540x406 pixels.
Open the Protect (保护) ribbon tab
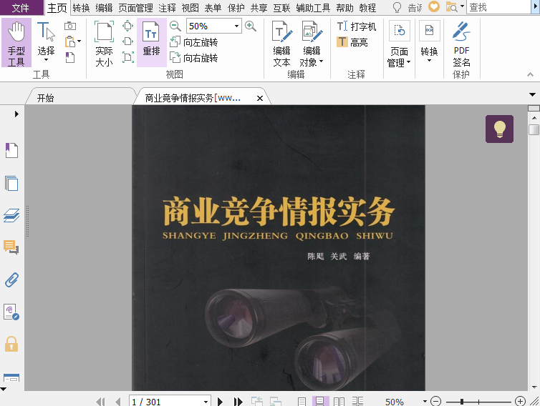236,8
